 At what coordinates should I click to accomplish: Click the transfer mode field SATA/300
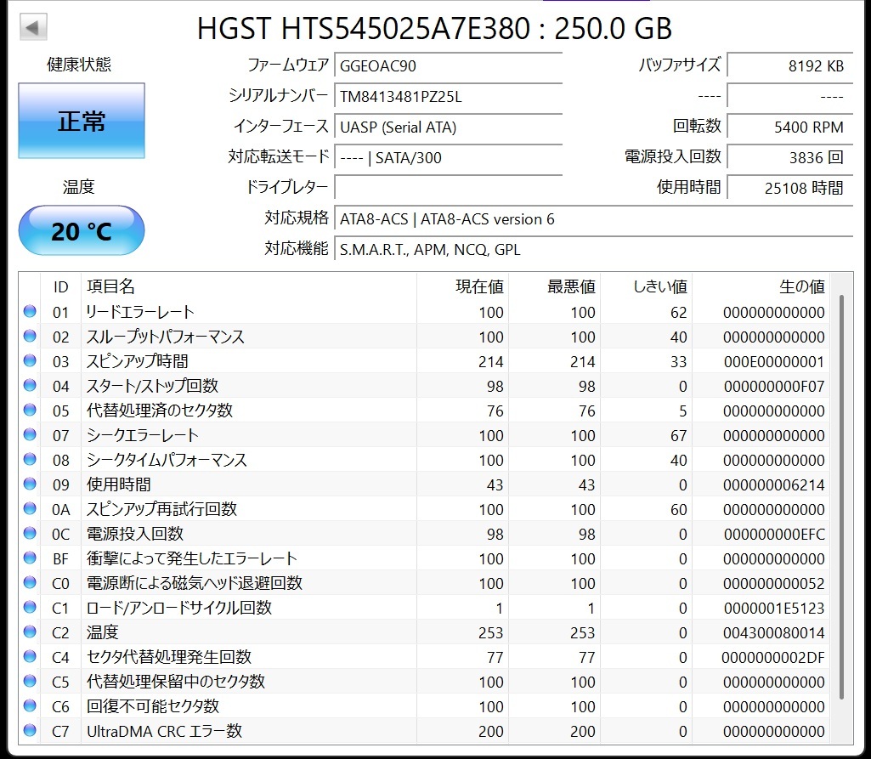click(449, 157)
